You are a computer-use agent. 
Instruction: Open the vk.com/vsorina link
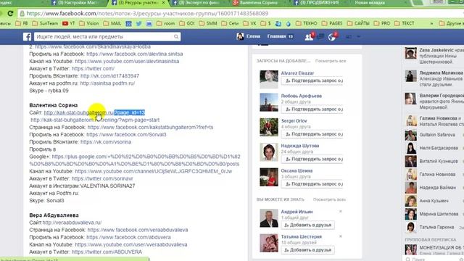point(106,142)
